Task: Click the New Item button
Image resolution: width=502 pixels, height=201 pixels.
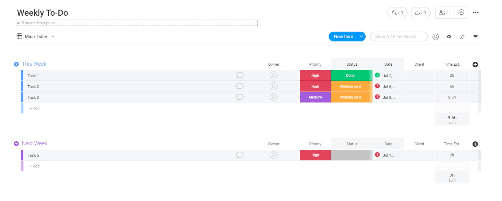Action: pos(343,37)
